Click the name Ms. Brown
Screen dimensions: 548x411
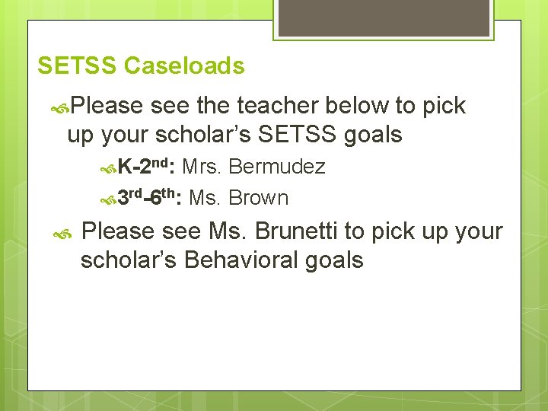(239, 197)
